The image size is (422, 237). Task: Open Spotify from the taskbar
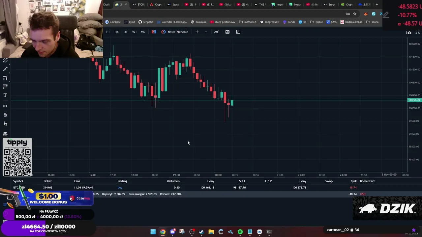click(240, 232)
